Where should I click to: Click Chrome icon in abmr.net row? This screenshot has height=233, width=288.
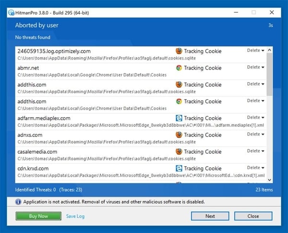pyautogui.click(x=179, y=68)
